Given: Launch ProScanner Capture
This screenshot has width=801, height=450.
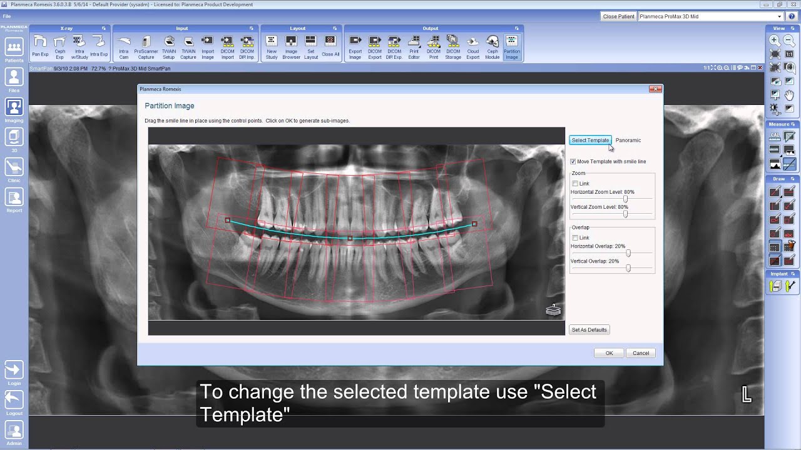Looking at the screenshot, I should (146, 47).
